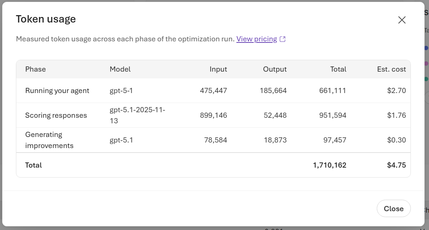The image size is (429, 230).
Task: Close the Token usage dialog with the X icon
Action: pos(402,20)
